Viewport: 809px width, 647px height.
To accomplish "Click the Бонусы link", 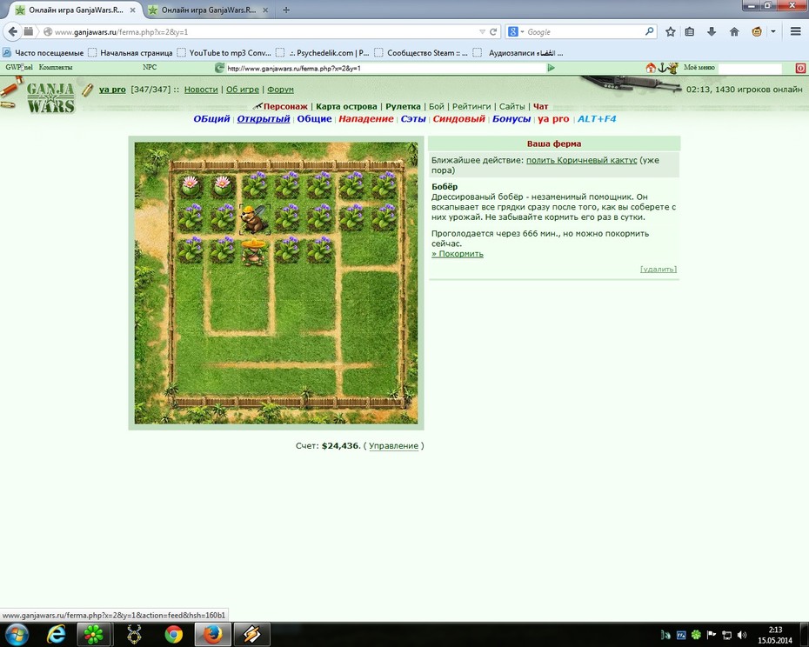I will click(511, 118).
